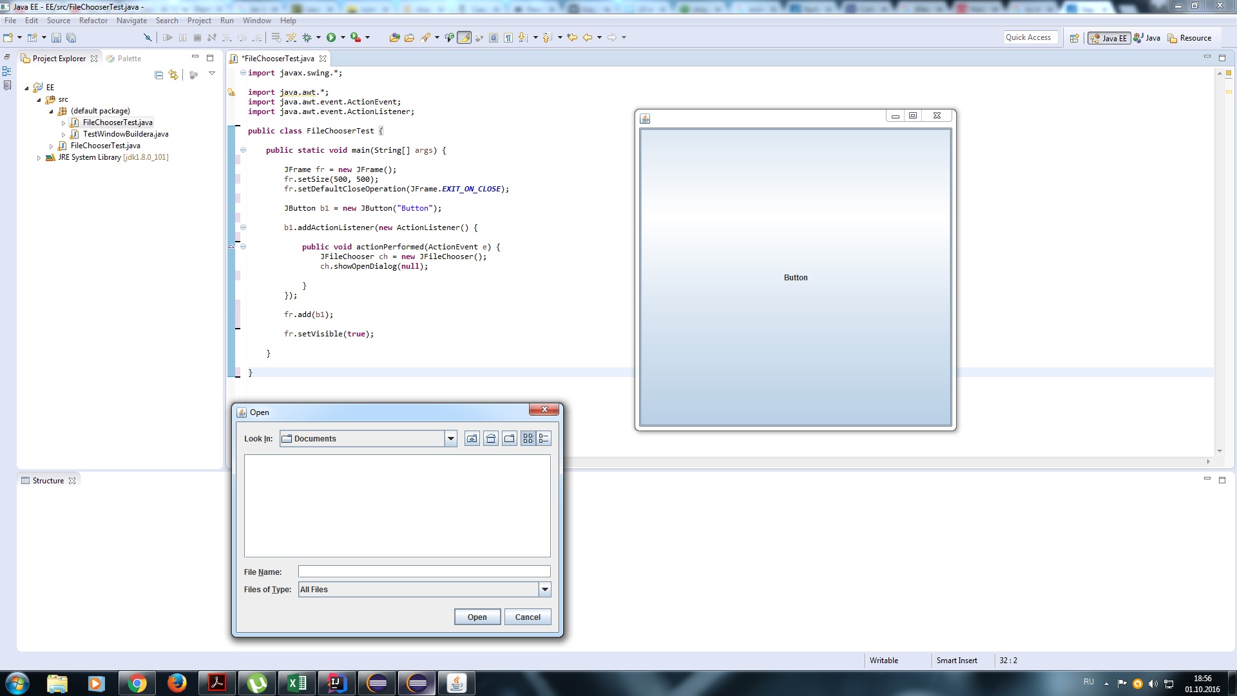The height and width of the screenshot is (696, 1237).
Task: Switch to the Java perspective
Action: (1147, 38)
